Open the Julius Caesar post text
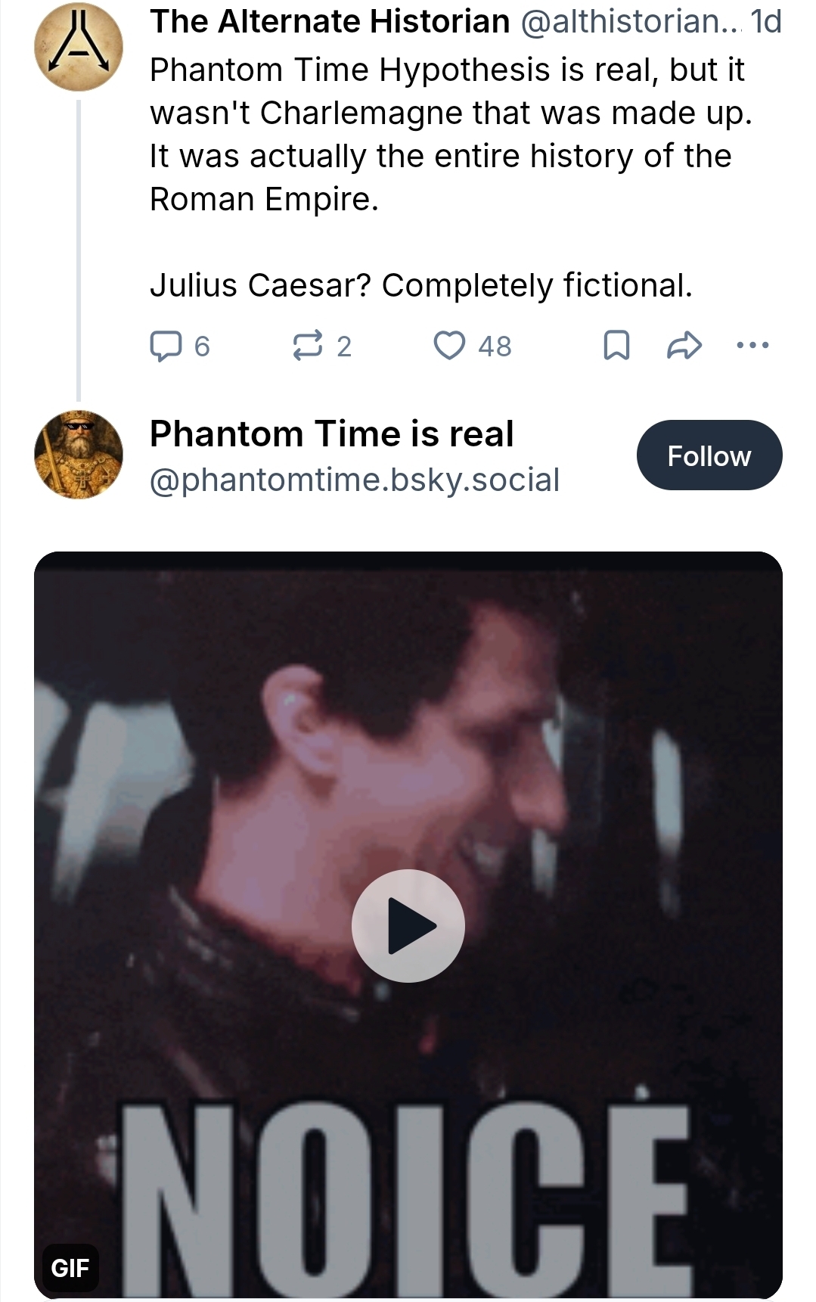816x1302 pixels. 420,285
